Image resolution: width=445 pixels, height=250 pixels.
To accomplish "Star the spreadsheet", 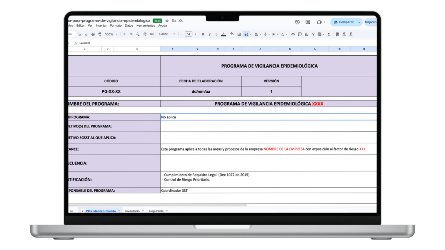I will (x=167, y=20).
